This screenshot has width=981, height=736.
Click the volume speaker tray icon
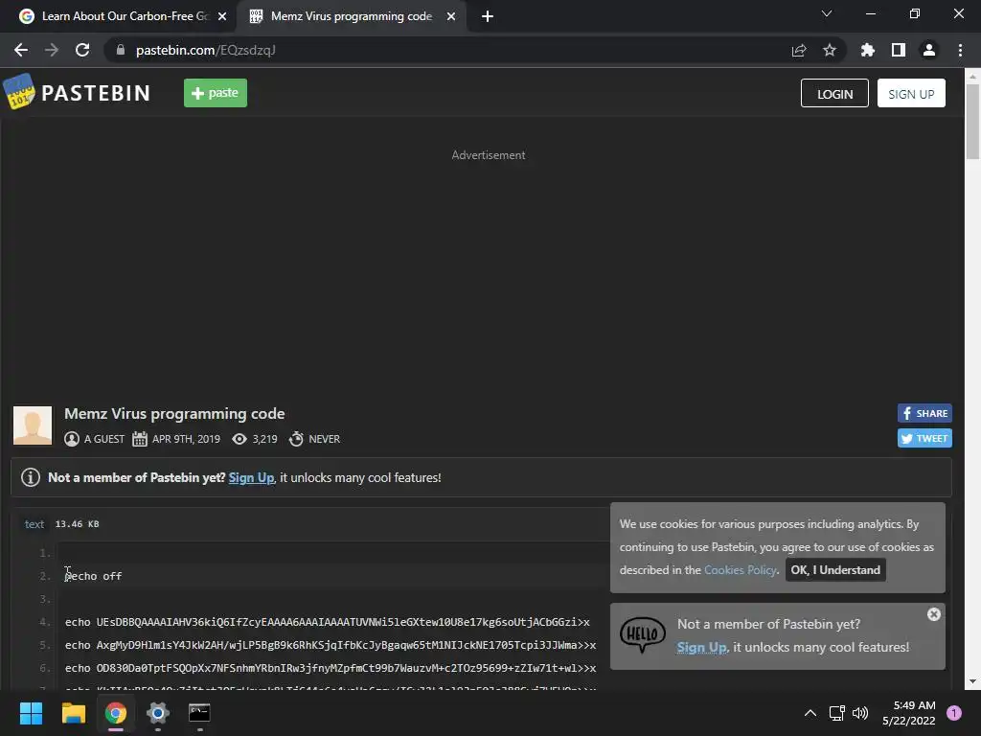860,713
